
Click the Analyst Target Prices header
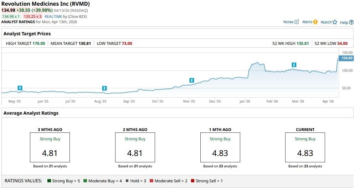pyautogui.click(x=27, y=34)
